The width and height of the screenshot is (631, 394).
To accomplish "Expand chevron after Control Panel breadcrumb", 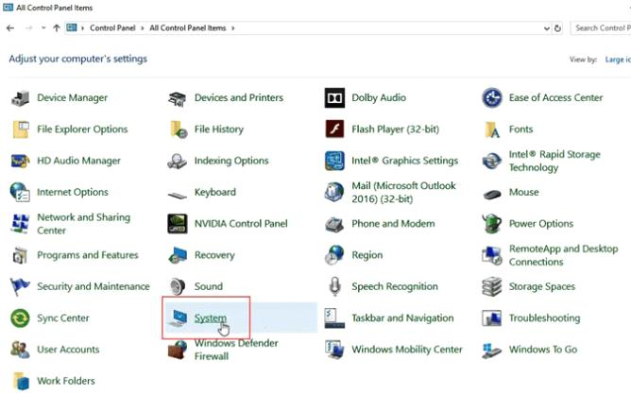I will click(x=142, y=28).
